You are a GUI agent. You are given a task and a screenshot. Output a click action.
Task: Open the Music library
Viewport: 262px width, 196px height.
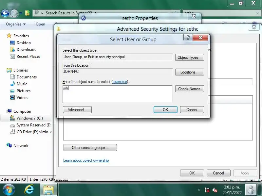click(x=22, y=84)
